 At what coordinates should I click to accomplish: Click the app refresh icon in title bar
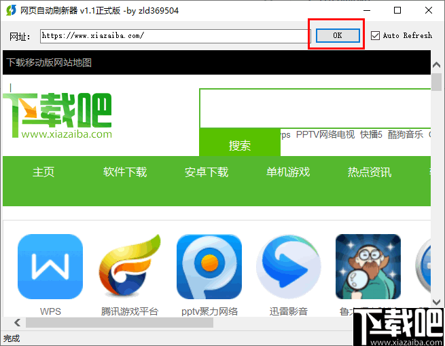pos(12,10)
